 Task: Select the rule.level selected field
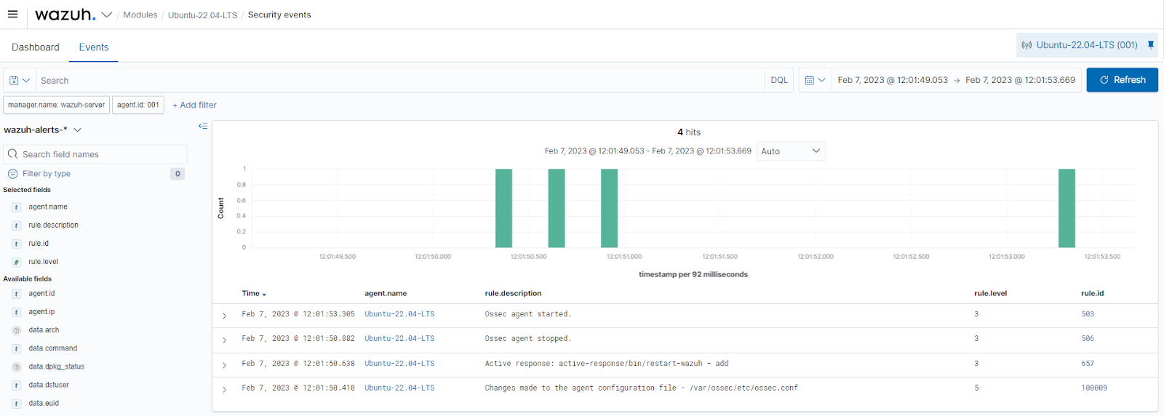pyautogui.click(x=44, y=262)
